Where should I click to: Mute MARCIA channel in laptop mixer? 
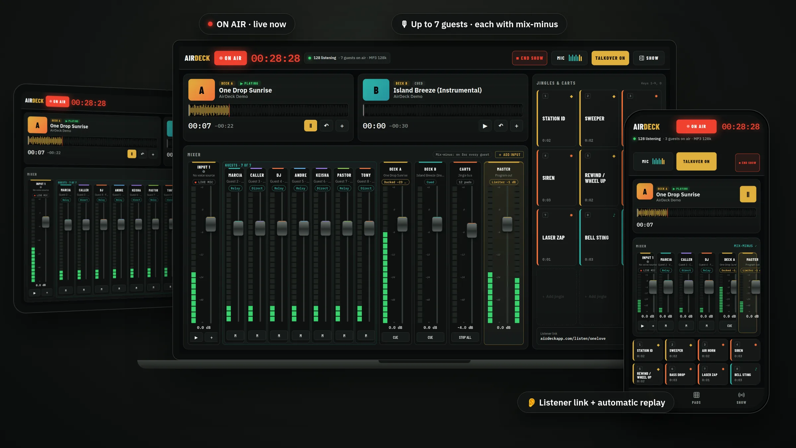click(x=235, y=336)
